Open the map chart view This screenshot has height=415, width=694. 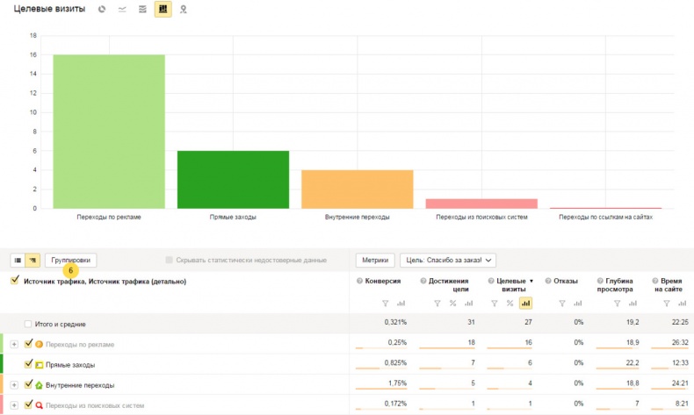(x=183, y=10)
